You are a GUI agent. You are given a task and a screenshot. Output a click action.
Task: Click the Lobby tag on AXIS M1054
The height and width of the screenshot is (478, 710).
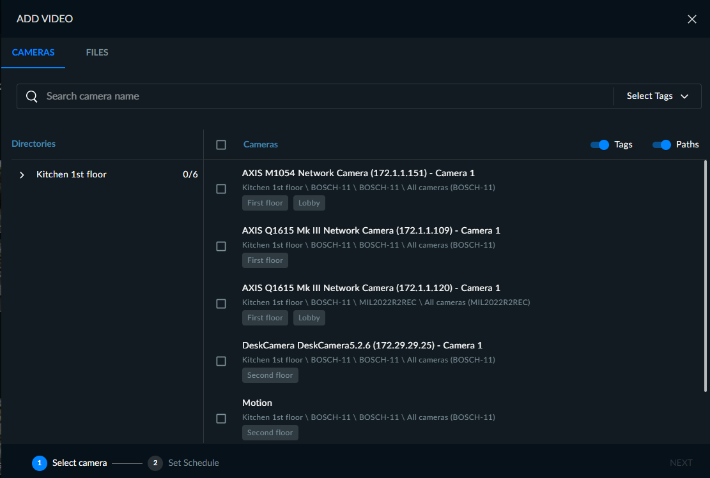click(x=309, y=202)
